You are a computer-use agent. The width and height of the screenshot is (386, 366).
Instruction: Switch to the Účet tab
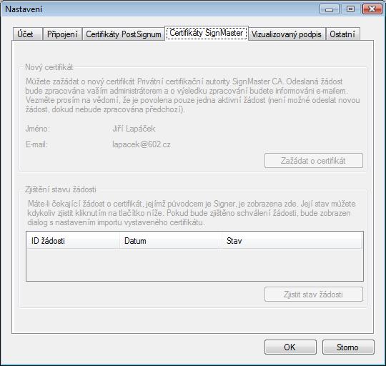[28, 34]
